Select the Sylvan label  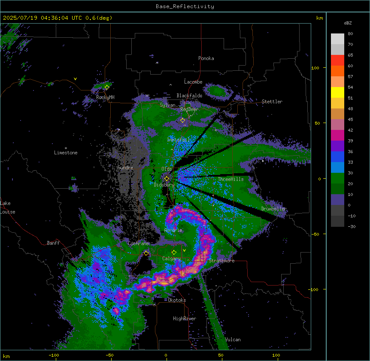click(167, 105)
